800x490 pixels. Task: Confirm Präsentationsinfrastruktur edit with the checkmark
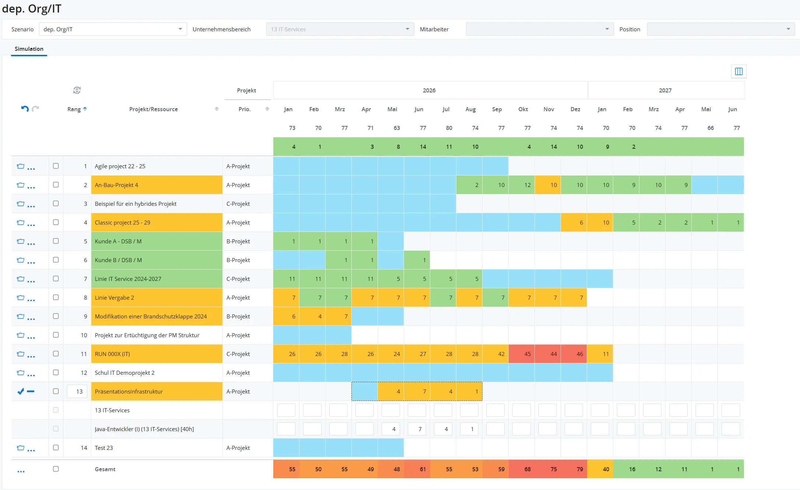click(x=21, y=391)
